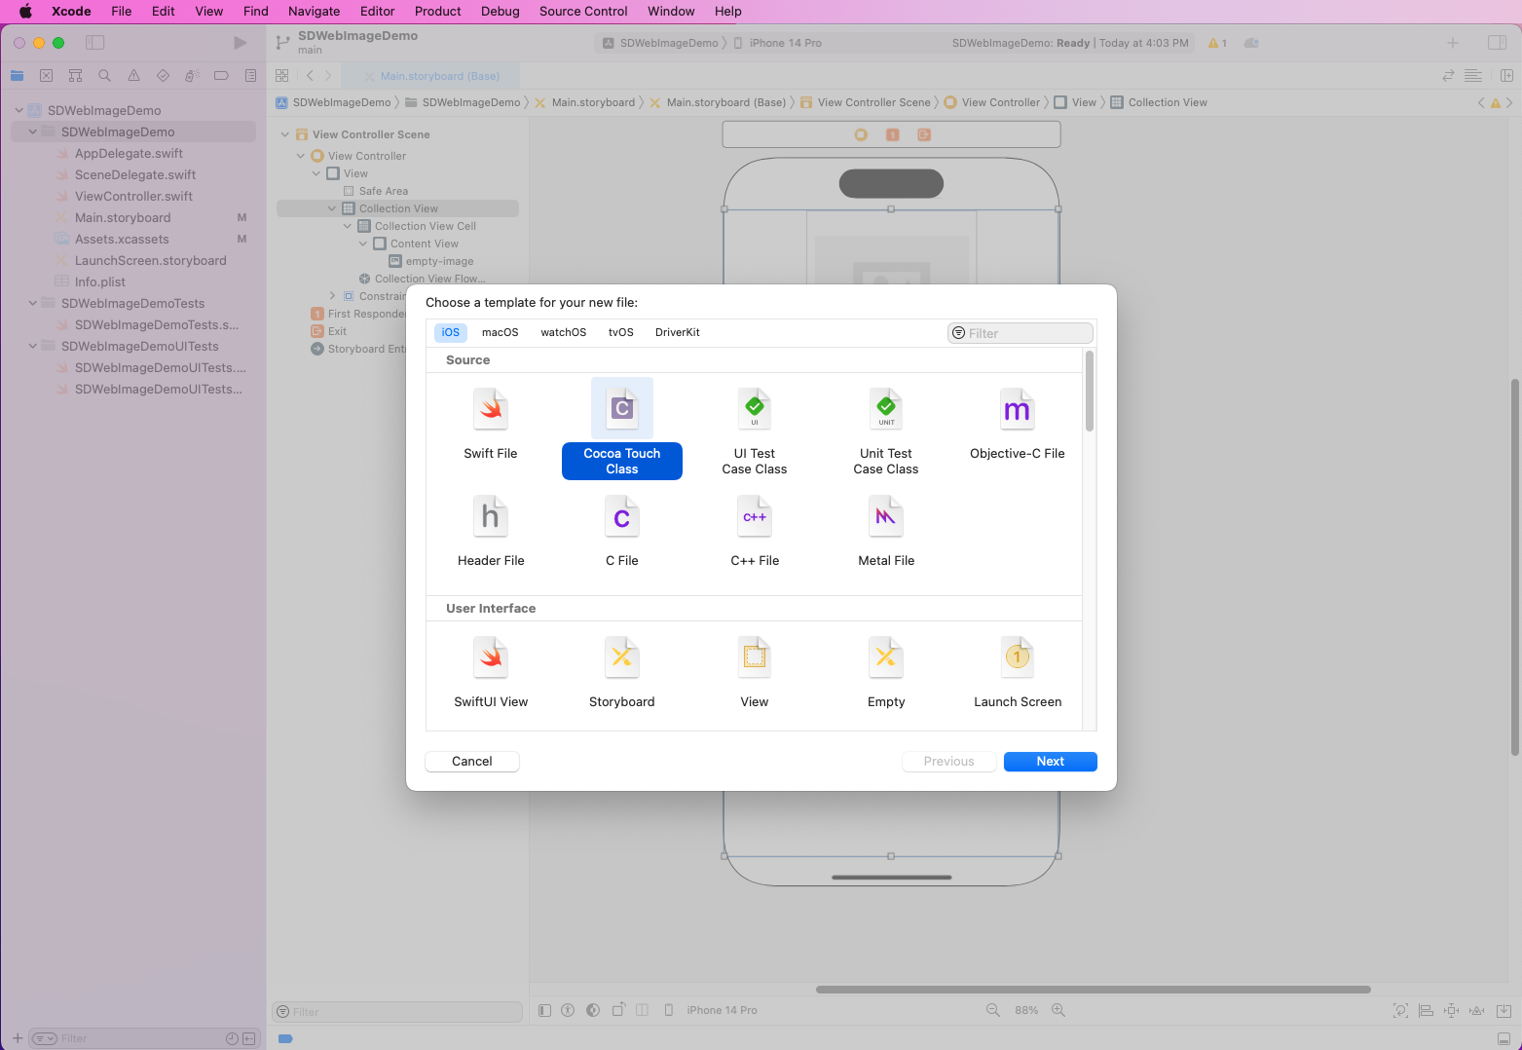Open the Issue navigator warning icon
This screenshot has height=1050, width=1522.
click(x=133, y=75)
